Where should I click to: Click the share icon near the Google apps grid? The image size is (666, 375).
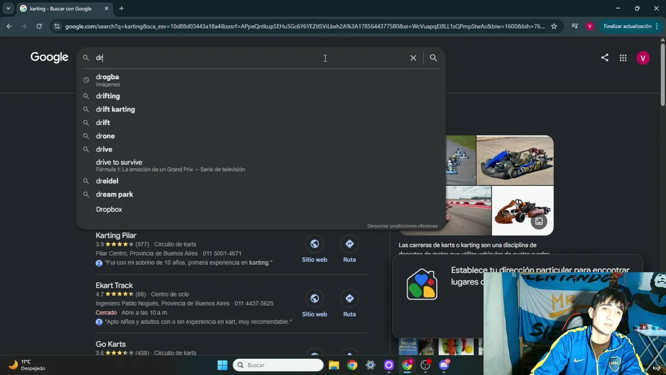[605, 58]
